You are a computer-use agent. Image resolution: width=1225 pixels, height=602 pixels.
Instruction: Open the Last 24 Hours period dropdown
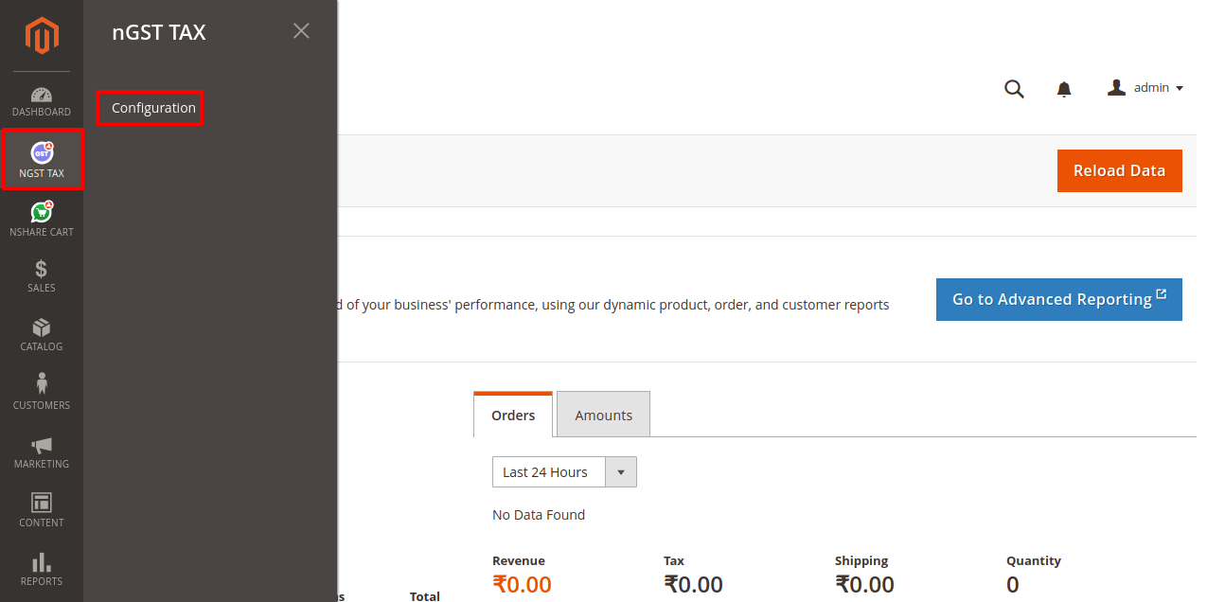click(564, 472)
